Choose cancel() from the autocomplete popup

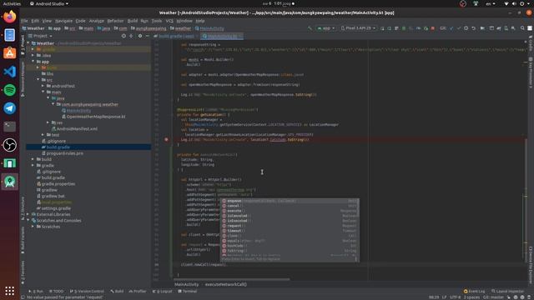(x=290, y=206)
